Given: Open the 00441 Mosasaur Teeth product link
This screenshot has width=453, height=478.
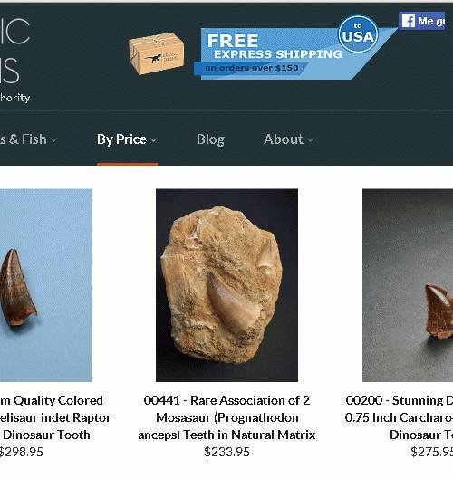Looking at the screenshot, I should [226, 417].
